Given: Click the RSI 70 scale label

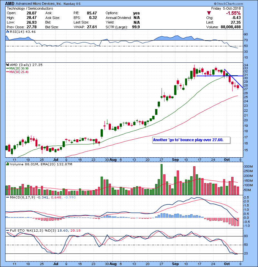Looking at the screenshot, I should pyautogui.click(x=246, y=40).
